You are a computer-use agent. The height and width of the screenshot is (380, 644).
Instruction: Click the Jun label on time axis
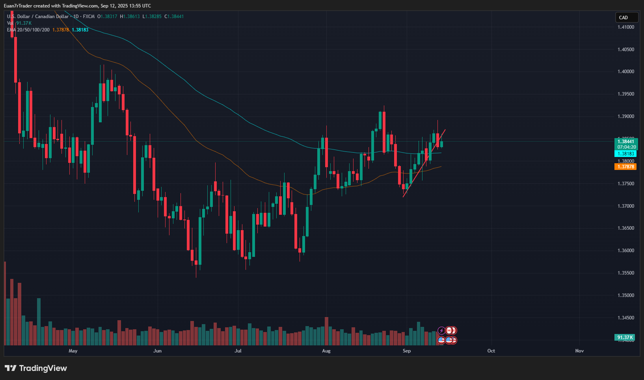pyautogui.click(x=157, y=351)
